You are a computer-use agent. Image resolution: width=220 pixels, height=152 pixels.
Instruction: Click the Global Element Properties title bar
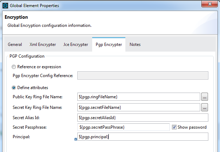(106, 6)
